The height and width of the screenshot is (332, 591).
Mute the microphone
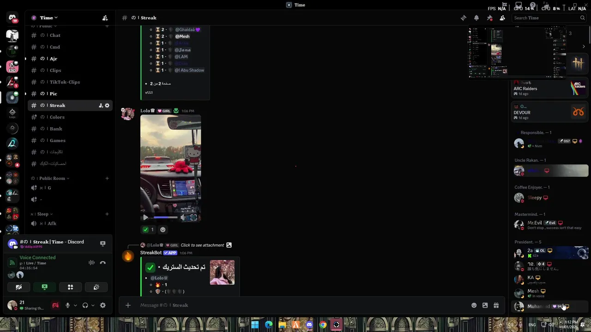pyautogui.click(x=67, y=305)
